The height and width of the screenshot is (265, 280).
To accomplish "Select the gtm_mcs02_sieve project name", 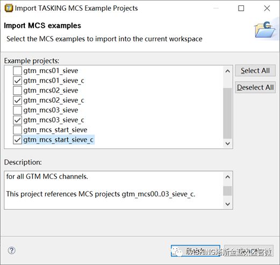I will [51, 90].
